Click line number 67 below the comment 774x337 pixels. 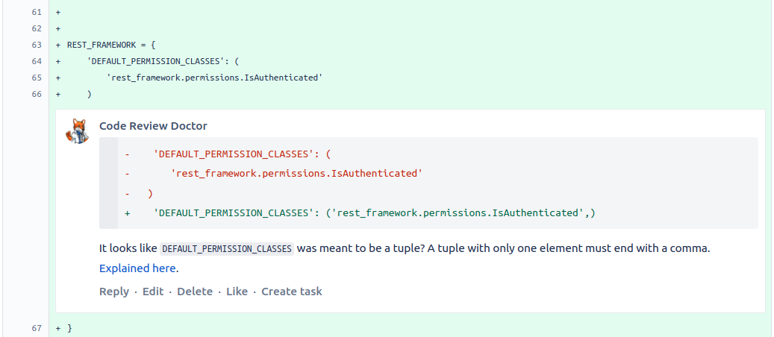point(36,328)
